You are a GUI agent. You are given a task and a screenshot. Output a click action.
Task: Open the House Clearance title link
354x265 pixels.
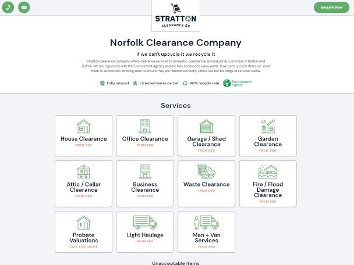83,139
